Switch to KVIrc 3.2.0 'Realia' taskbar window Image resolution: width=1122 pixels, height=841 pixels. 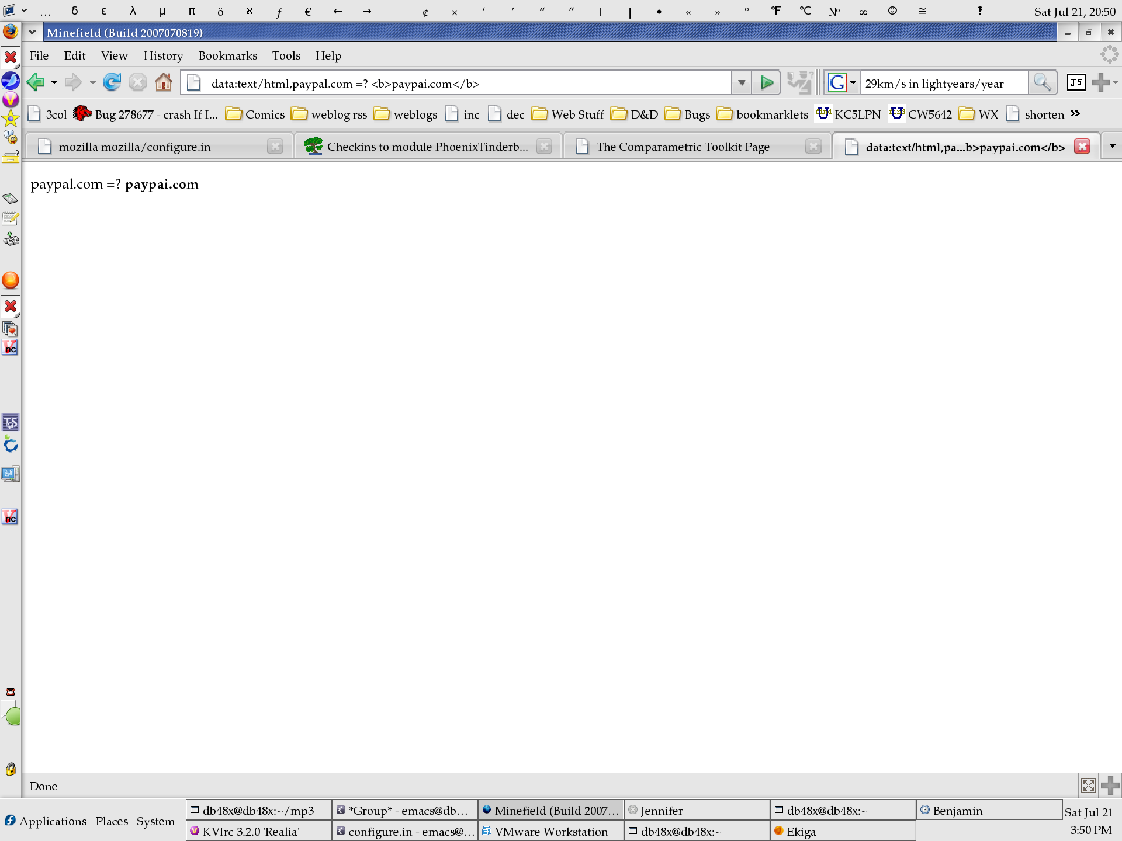click(x=259, y=831)
